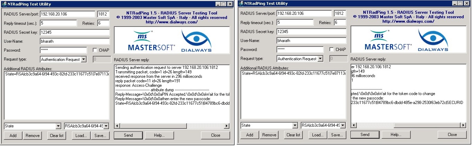Image resolution: width=473 pixels, height=147 pixels.
Task: Click Load... in the left window
Action: click(x=81, y=136)
